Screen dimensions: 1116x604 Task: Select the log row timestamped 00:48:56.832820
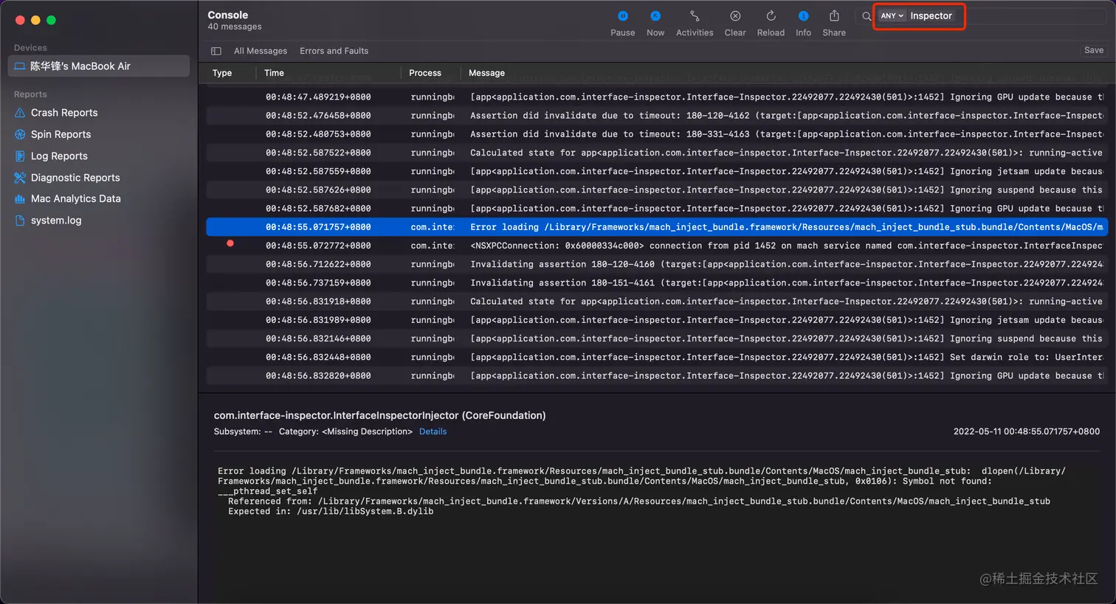coord(657,376)
